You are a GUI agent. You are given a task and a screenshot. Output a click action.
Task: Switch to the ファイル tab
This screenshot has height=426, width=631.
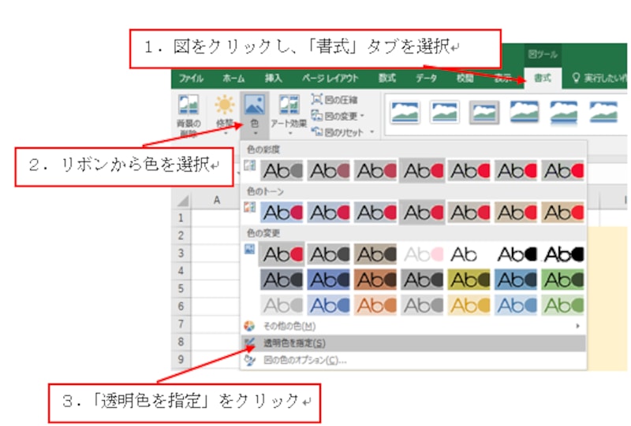coord(191,79)
